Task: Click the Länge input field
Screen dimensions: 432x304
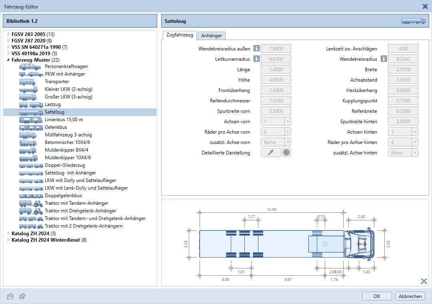Action: coord(276,70)
